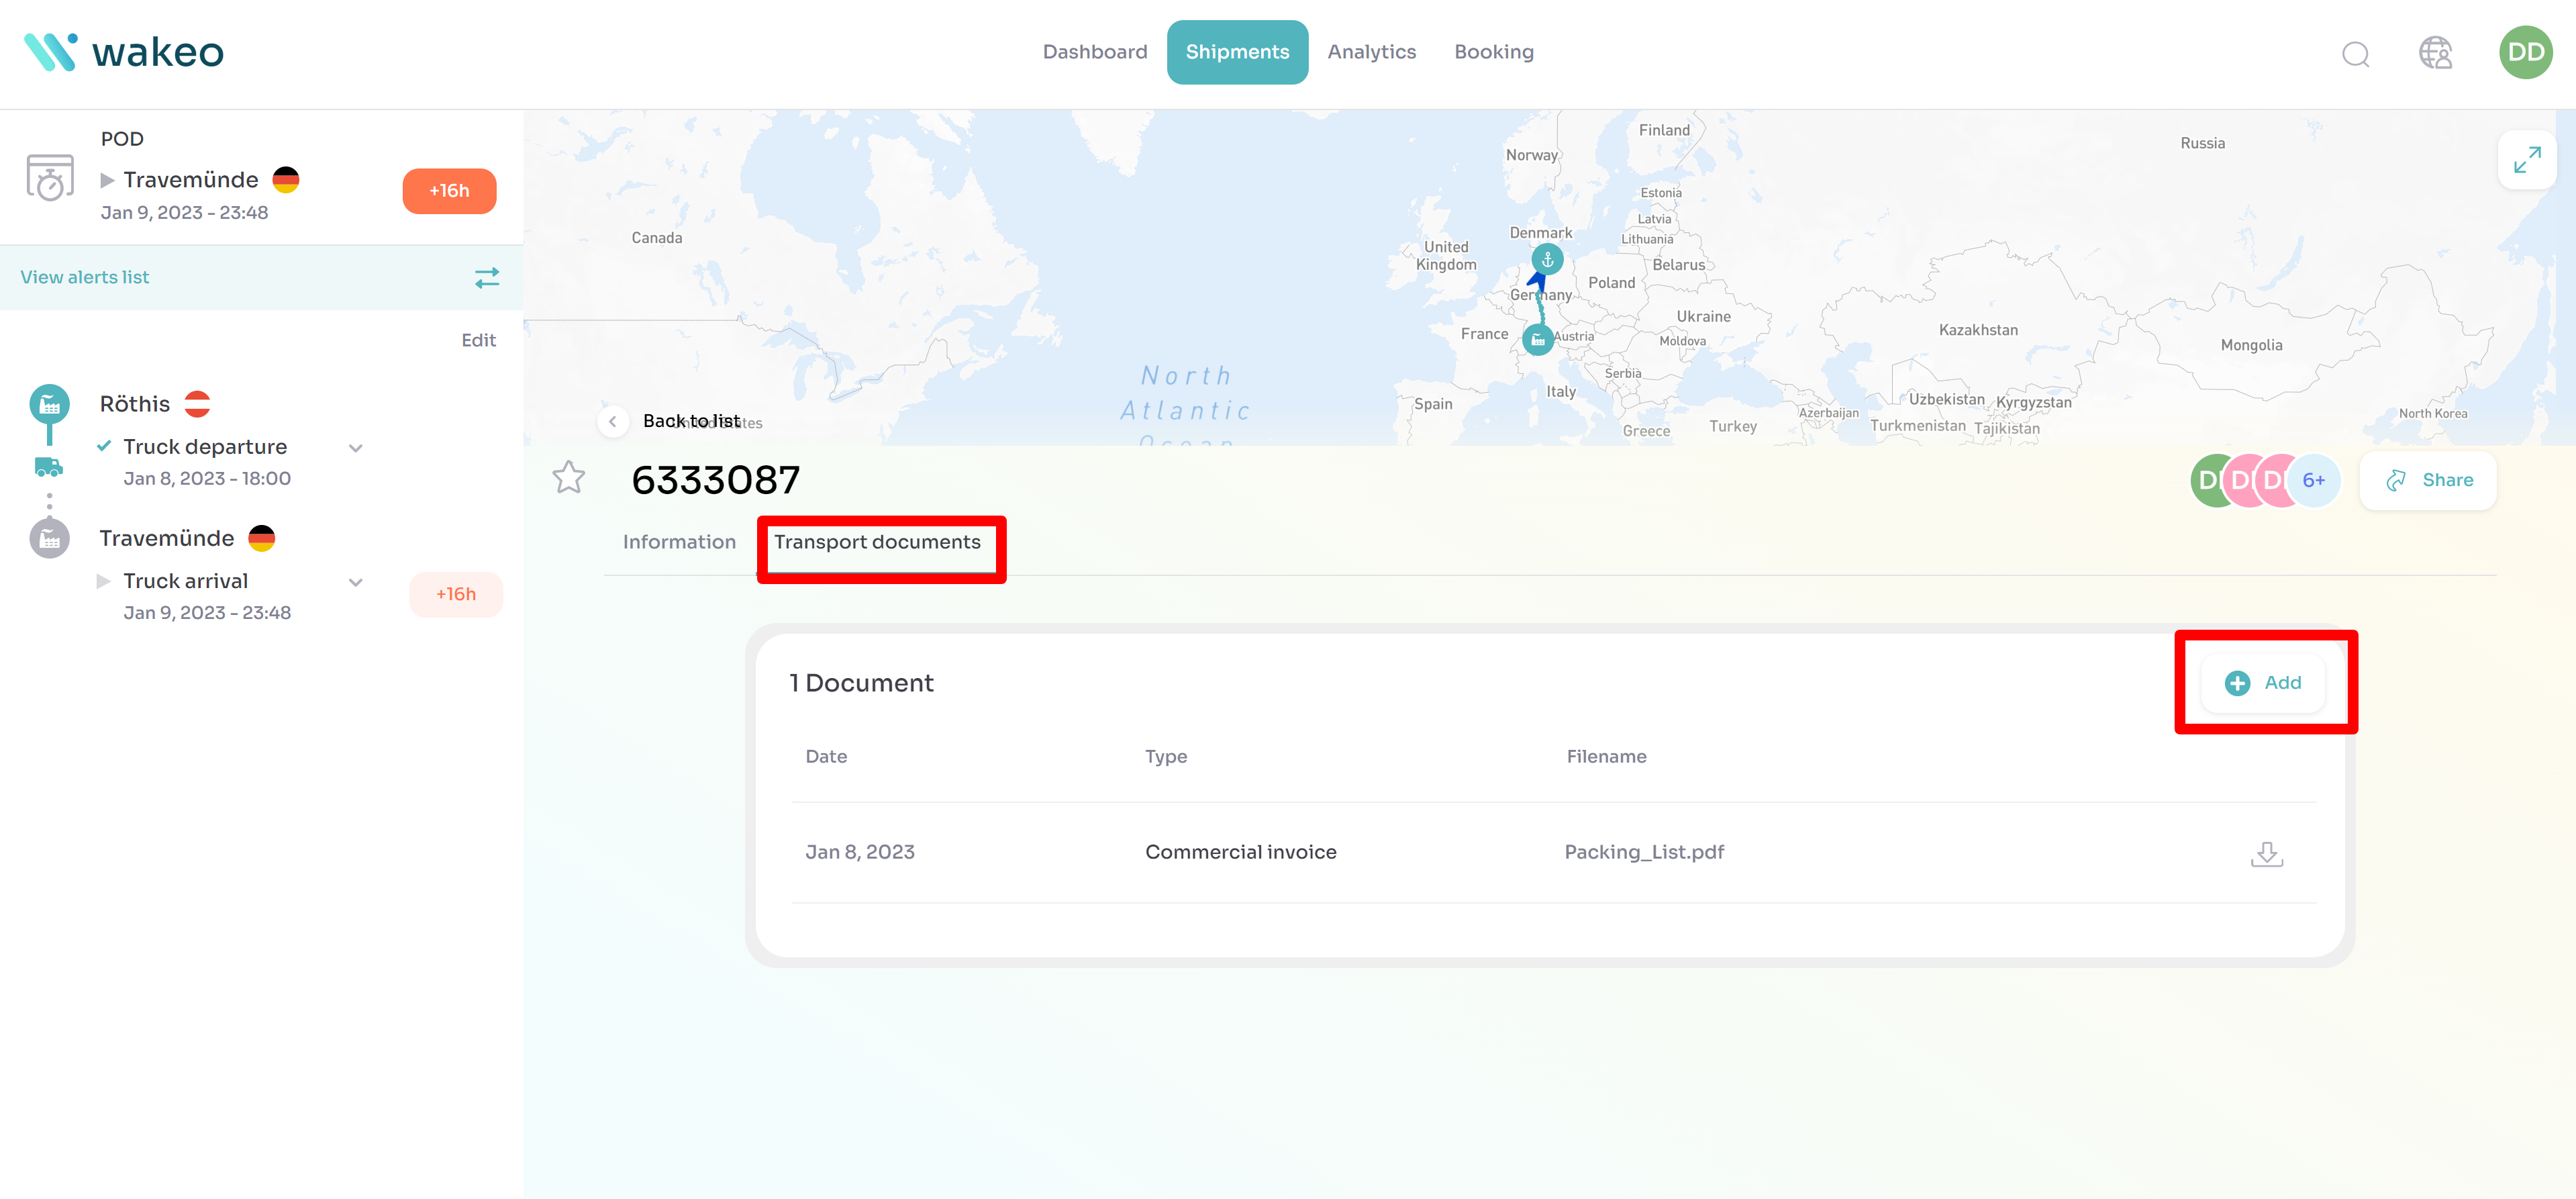Viewport: 2576px width, 1199px height.
Task: Expand the Travemünde POD triangle
Action: [107, 181]
